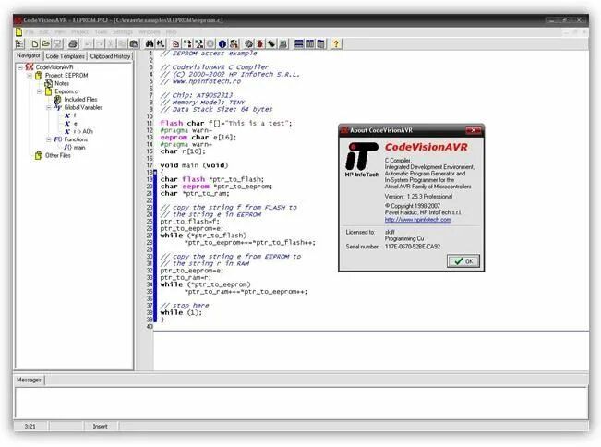Collapse the Eeprom.c tree node
The height and width of the screenshot is (447, 601).
pyautogui.click(x=39, y=91)
